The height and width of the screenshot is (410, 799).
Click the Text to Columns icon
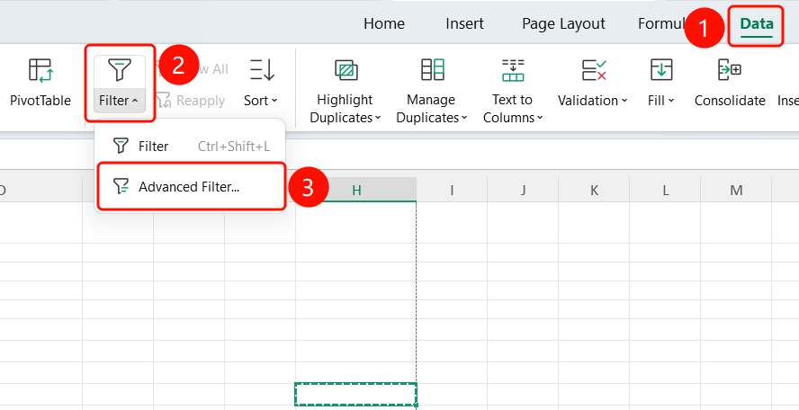tap(513, 70)
